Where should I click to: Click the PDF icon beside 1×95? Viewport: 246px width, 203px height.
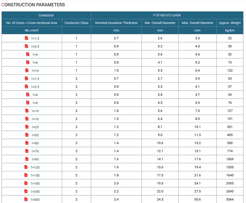[27, 159]
